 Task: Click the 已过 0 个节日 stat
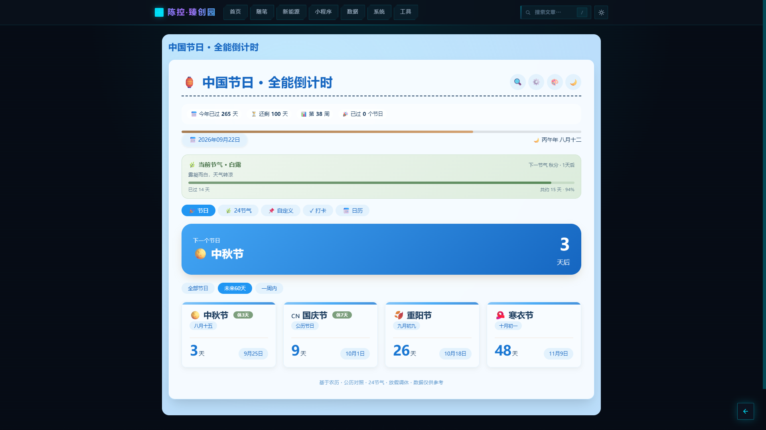[x=363, y=114]
